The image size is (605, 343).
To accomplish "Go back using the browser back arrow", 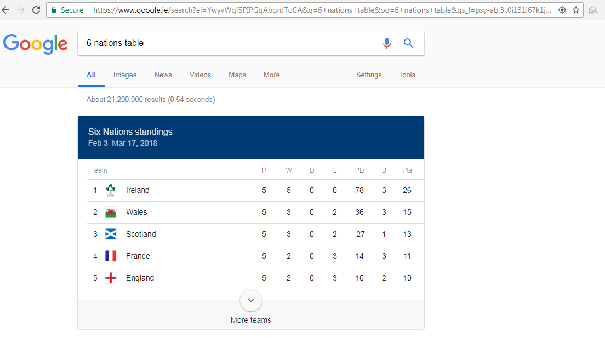I will point(6,10).
